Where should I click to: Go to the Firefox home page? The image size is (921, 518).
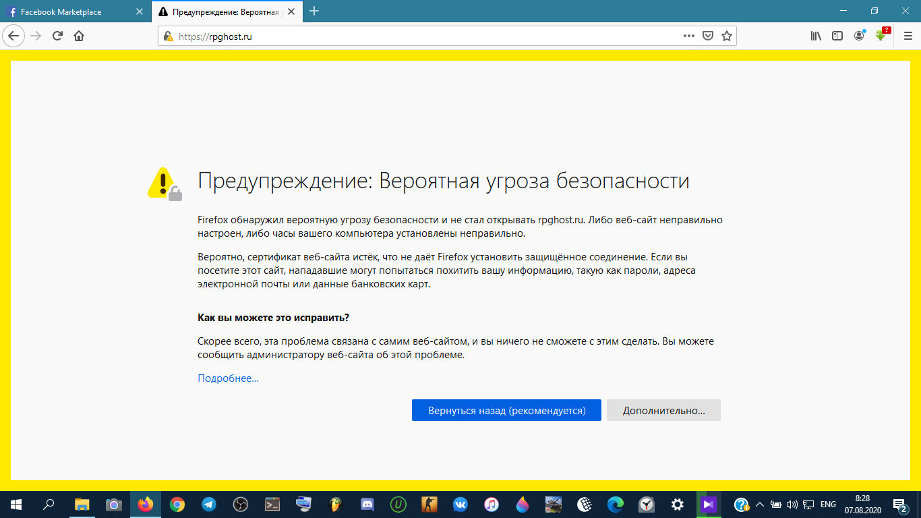(79, 36)
